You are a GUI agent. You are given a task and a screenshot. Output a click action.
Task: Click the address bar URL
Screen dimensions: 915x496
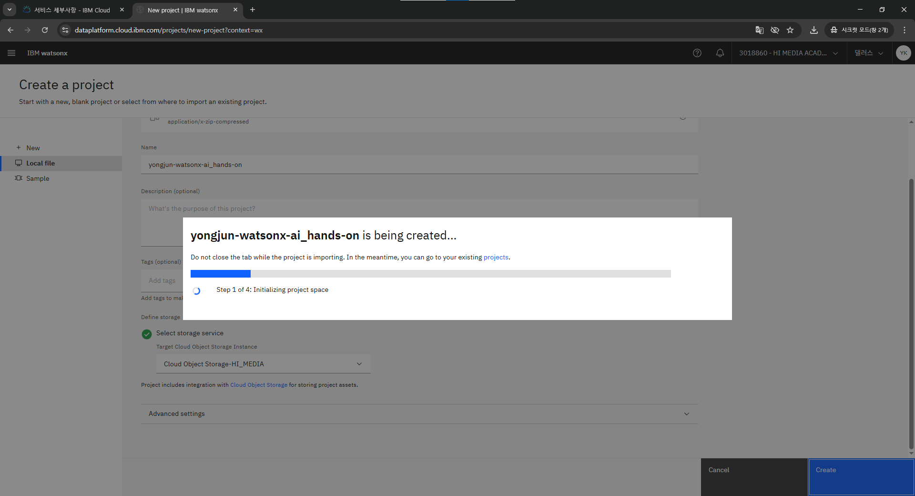(169, 30)
